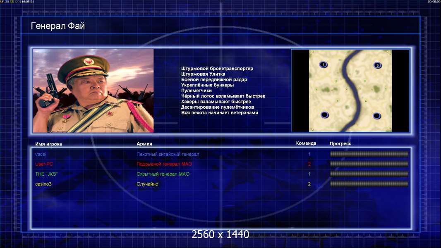Select the player named THE "JKS"

pyautogui.click(x=46, y=174)
